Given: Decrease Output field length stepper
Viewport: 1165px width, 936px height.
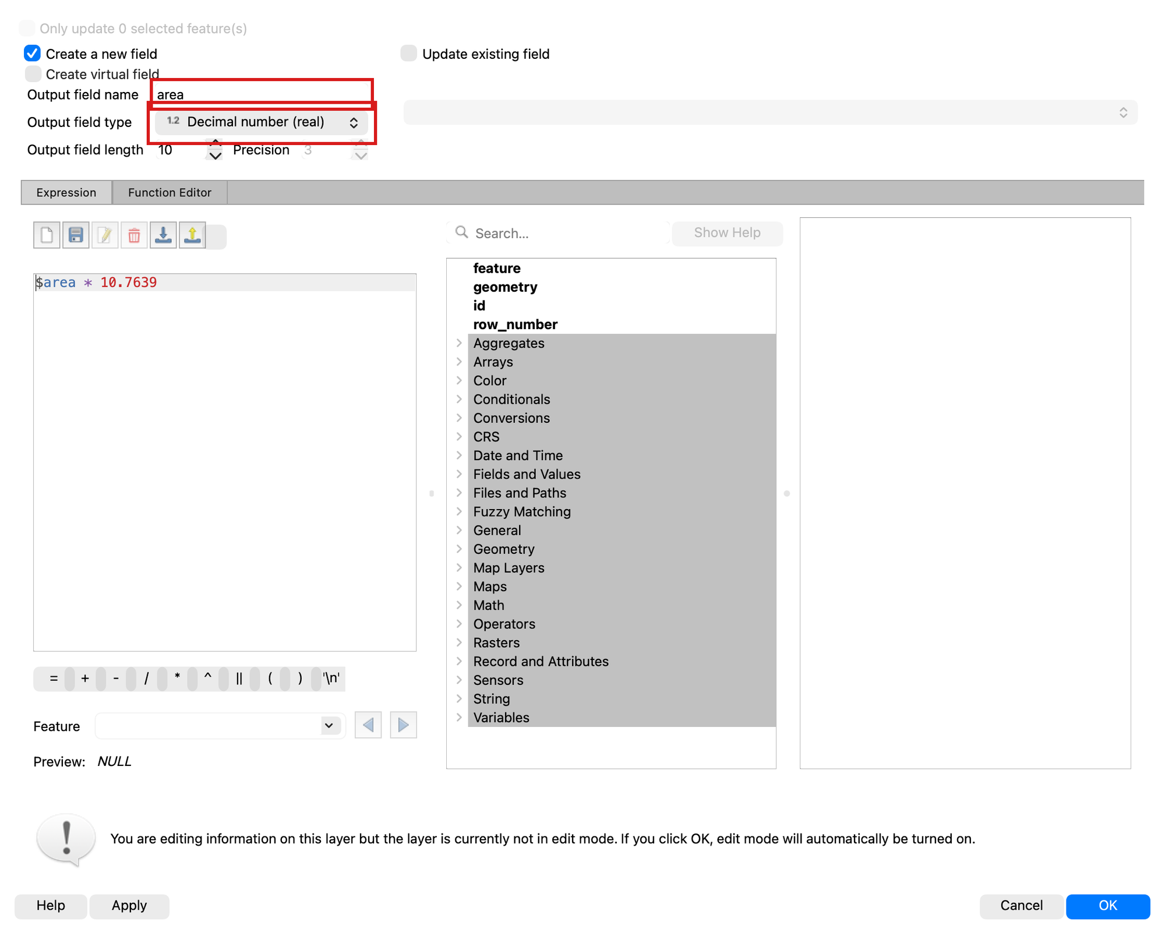Looking at the screenshot, I should 216,156.
